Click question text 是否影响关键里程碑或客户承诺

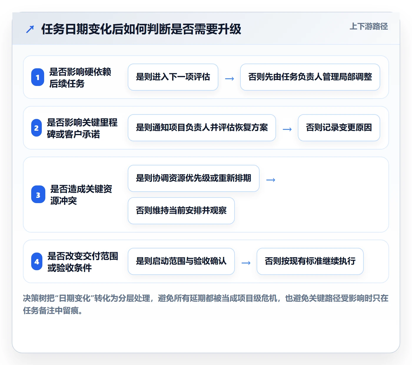point(82,128)
